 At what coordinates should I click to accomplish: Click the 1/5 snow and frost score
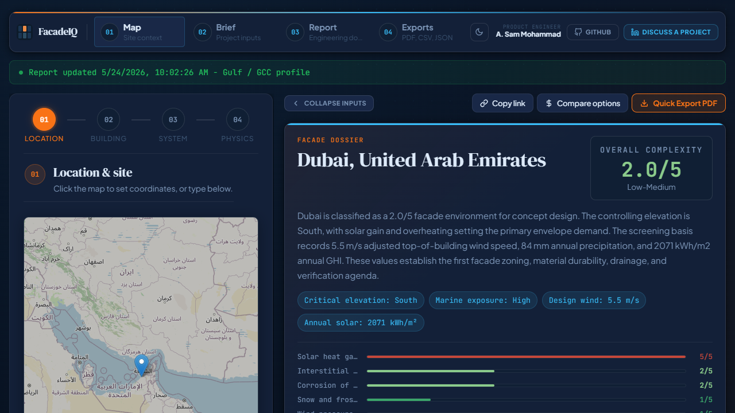click(x=706, y=400)
